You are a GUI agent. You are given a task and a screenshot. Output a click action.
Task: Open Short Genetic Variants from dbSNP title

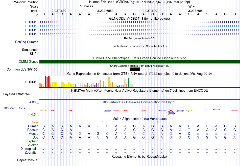click(x=139, y=66)
